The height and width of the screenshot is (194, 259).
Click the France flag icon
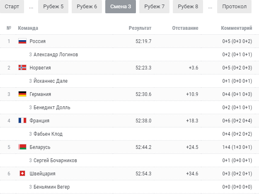(x=22, y=120)
